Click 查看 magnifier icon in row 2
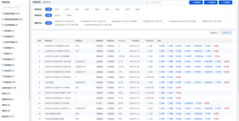Image resolution: width=239 pixels, height=121 pixels. [x=168, y=51]
